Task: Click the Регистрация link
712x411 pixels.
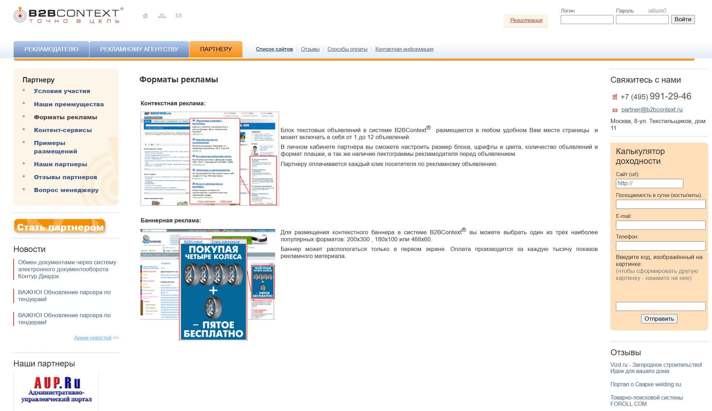Action: point(526,20)
